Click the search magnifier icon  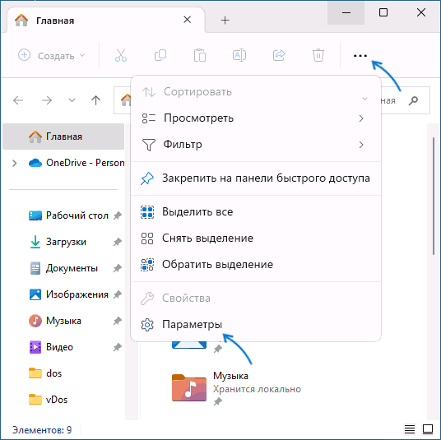[x=413, y=100]
